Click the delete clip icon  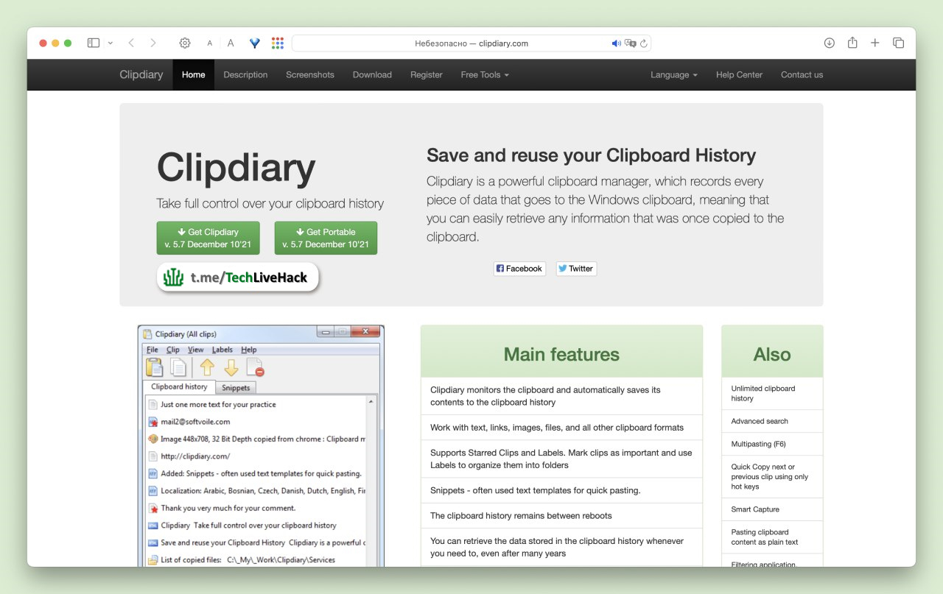(255, 367)
